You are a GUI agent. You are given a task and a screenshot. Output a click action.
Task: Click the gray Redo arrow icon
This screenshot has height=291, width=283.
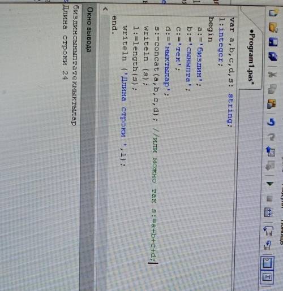(x=271, y=136)
